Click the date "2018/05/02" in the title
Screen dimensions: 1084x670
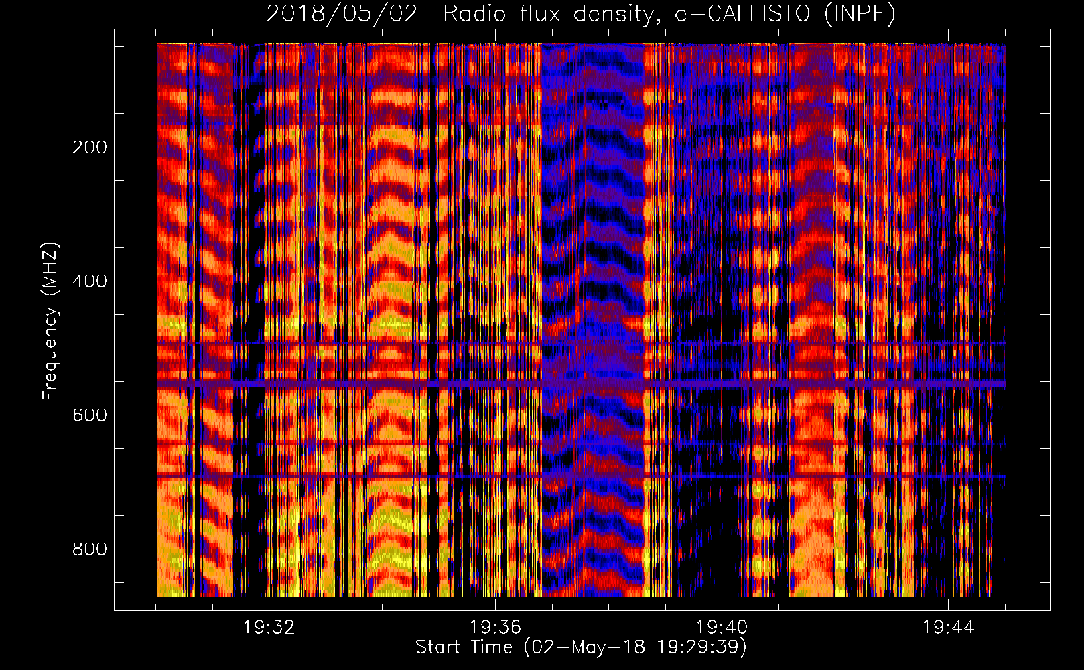pos(342,13)
